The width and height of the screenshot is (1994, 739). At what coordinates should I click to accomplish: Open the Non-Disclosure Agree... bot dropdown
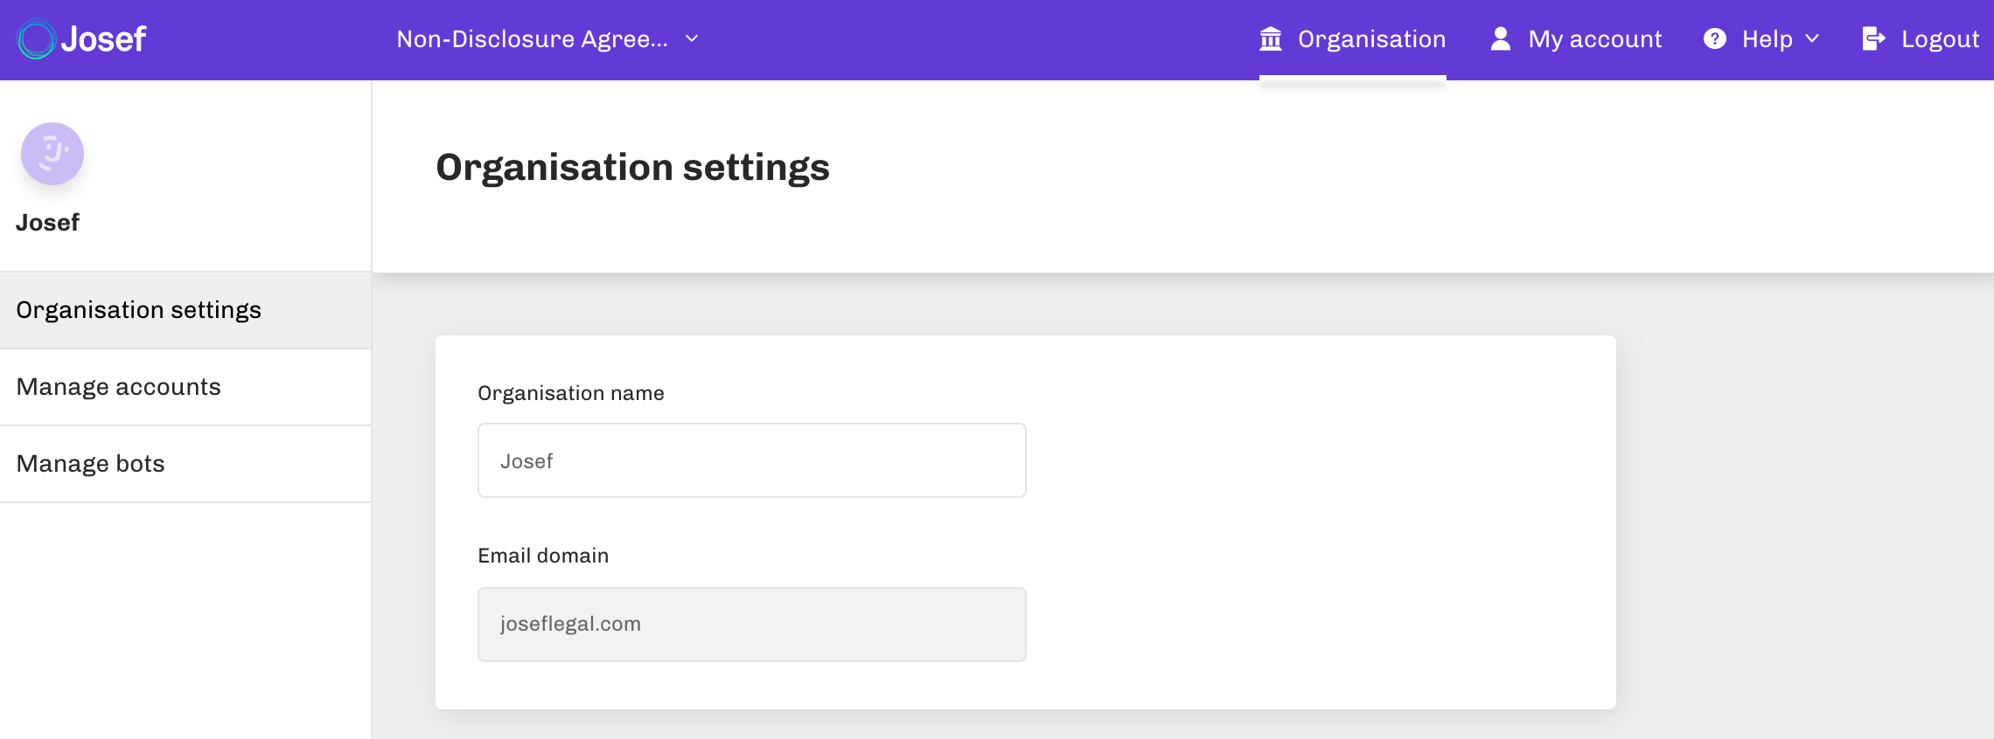click(x=547, y=38)
